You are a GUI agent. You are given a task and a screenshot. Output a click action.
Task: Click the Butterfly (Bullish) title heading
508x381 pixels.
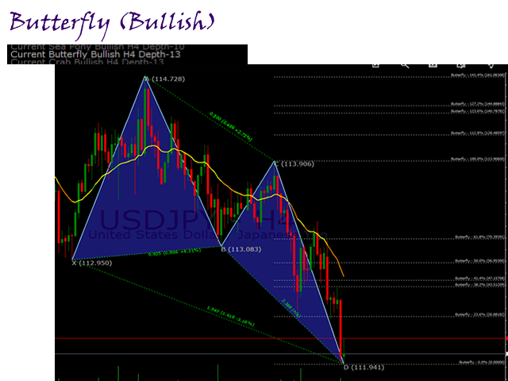(112, 22)
